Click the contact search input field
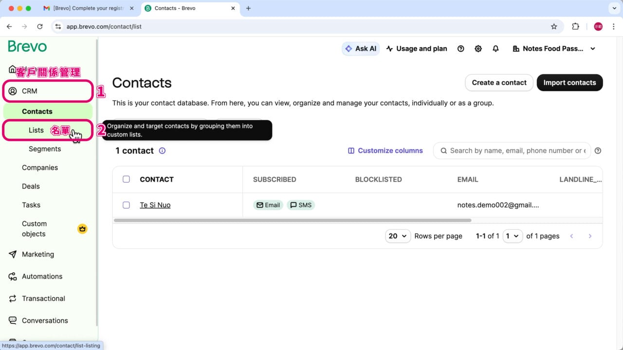Viewport: 623px width, 350px height. pos(516,151)
